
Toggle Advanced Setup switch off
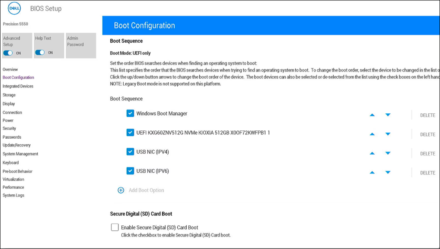8,53
